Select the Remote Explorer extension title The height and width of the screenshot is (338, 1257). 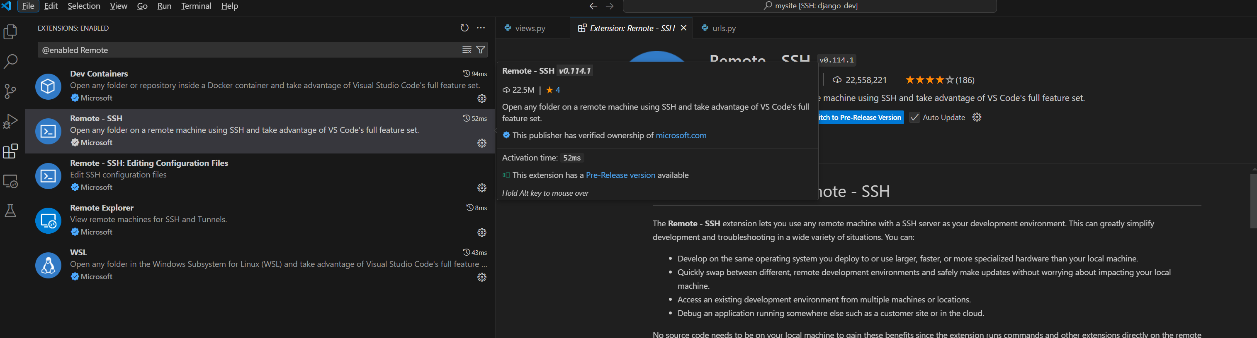point(102,208)
